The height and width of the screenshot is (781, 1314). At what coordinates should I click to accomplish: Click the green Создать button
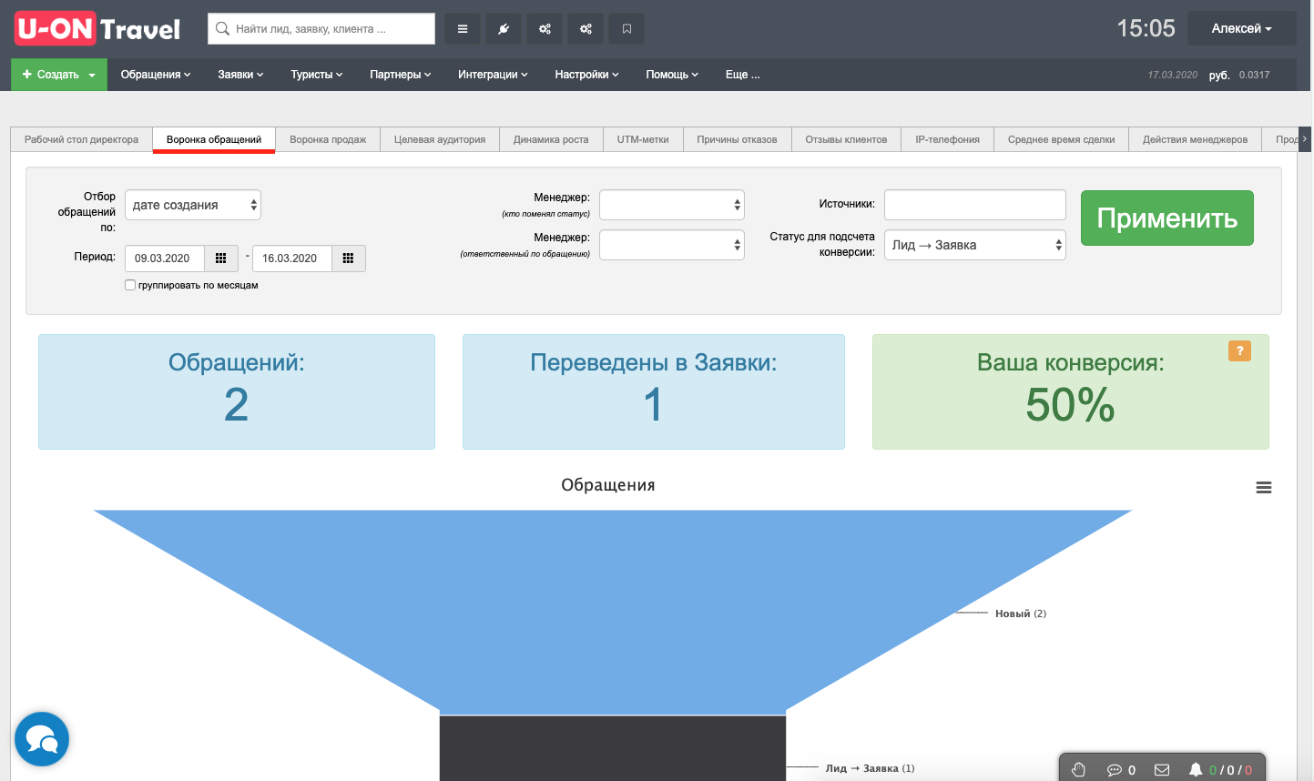coord(58,75)
